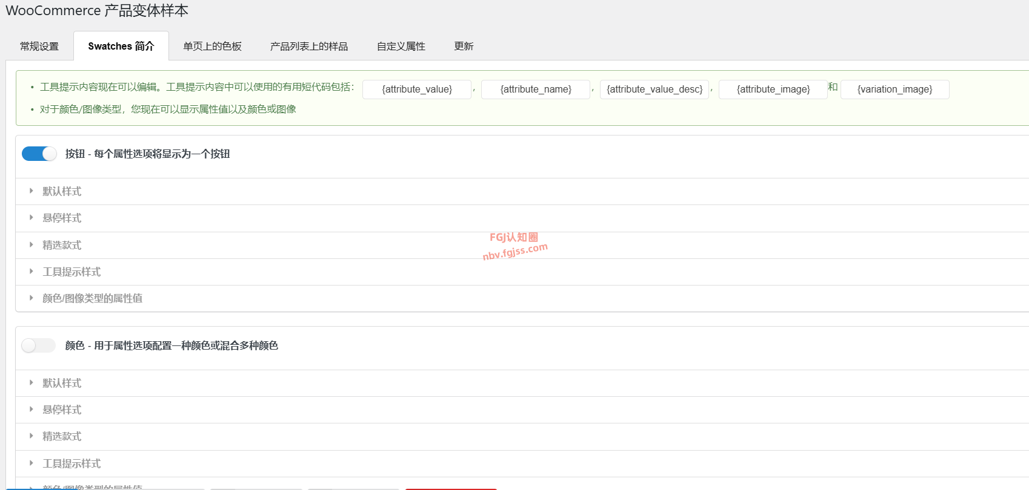
Task: Expand 精选款式 under the 颜色 section
Action: tap(62, 437)
